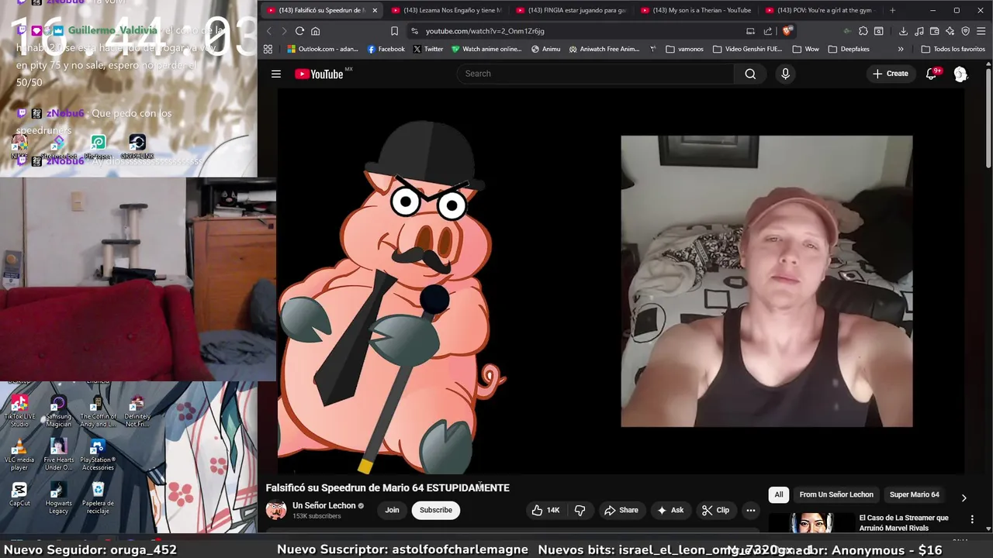Select the All filter chip
The image size is (993, 558).
coord(779,494)
